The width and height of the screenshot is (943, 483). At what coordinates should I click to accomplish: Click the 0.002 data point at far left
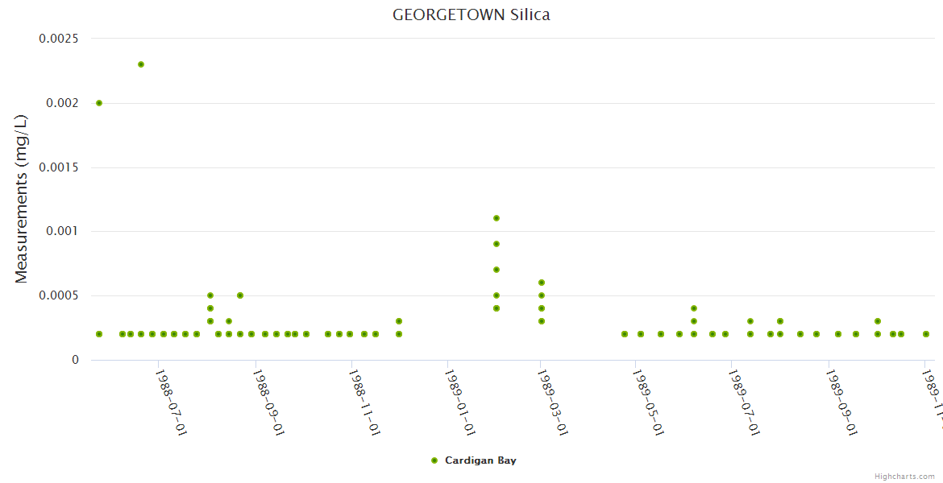[x=99, y=103]
